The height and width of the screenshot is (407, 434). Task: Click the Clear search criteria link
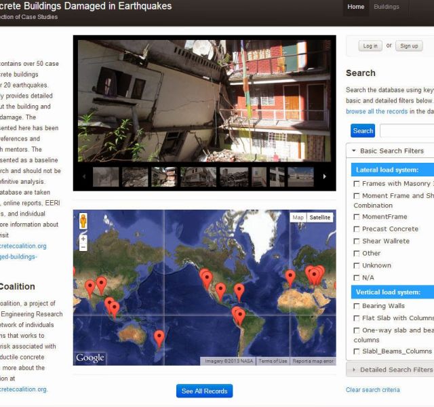click(372, 390)
